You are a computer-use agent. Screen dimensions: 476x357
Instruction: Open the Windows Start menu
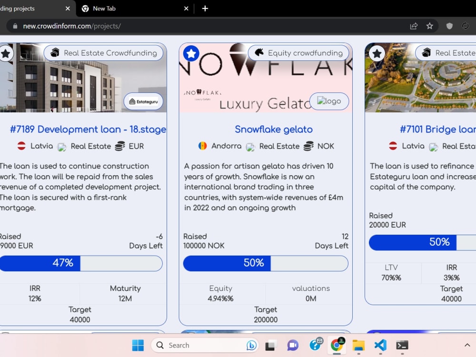pyautogui.click(x=138, y=345)
